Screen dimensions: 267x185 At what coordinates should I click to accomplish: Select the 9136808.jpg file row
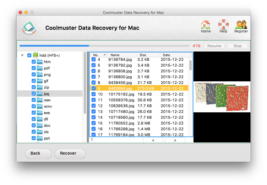click(x=139, y=71)
